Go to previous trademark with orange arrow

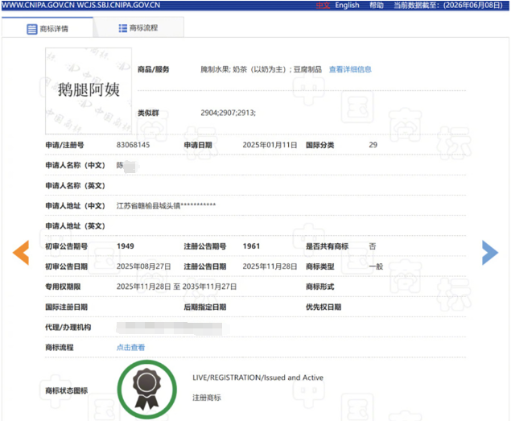(x=21, y=253)
